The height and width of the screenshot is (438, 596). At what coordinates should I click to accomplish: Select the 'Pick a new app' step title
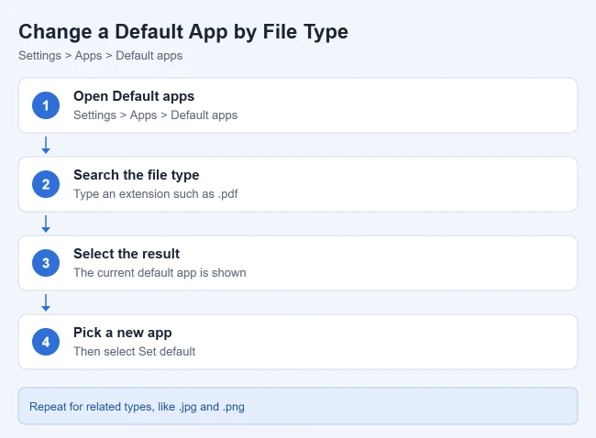pyautogui.click(x=122, y=333)
